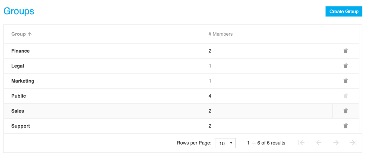Select the Support group name

[x=21, y=126]
